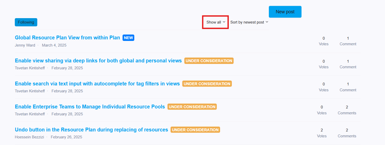Click the Votes count on Global Resource Plan post
This screenshot has width=385, height=145.
pos(324,41)
